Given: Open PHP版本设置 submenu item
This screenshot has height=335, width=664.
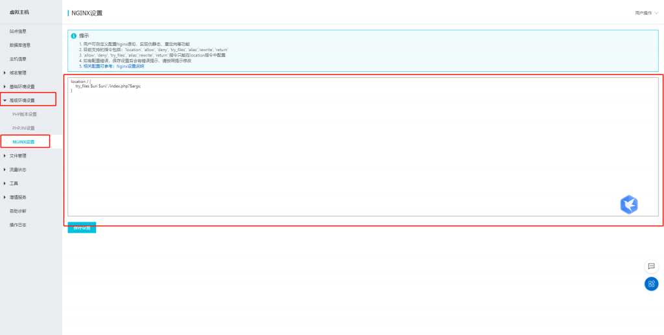Looking at the screenshot, I should [25, 114].
